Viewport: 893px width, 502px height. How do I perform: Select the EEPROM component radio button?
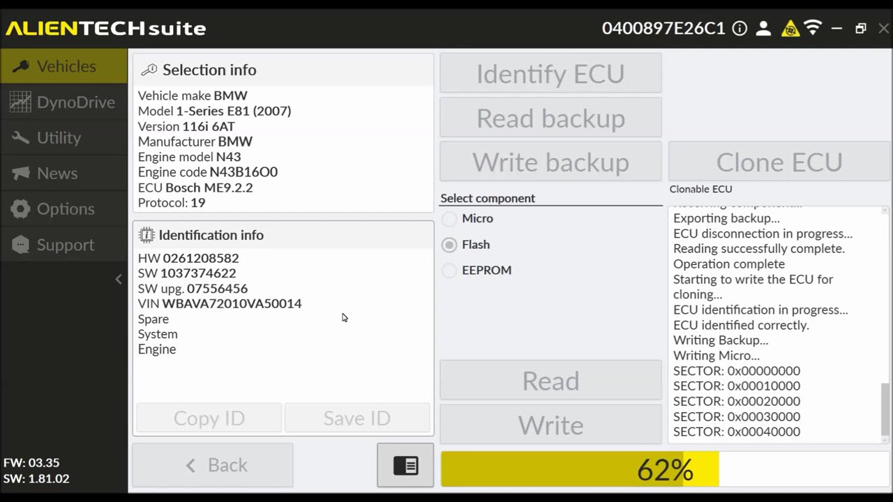(449, 271)
